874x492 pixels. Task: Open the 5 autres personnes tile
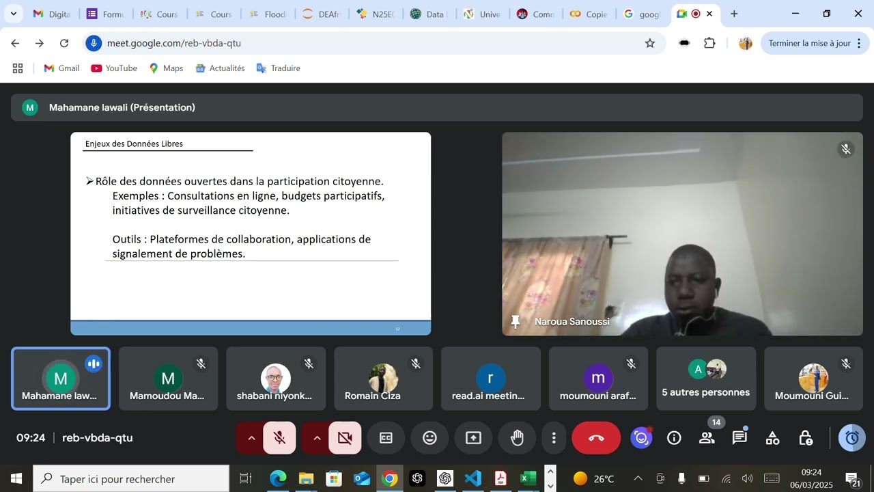point(706,379)
